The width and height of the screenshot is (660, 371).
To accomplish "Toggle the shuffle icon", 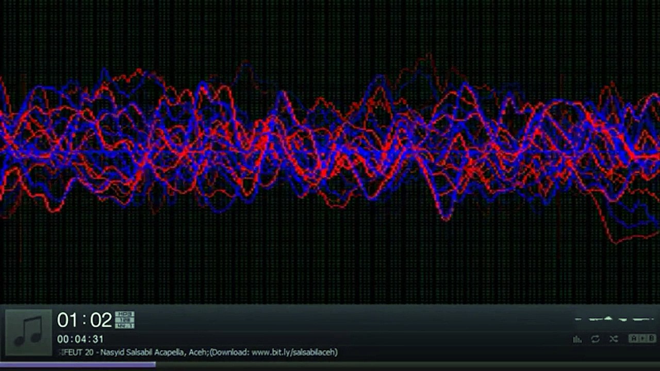I will [614, 339].
